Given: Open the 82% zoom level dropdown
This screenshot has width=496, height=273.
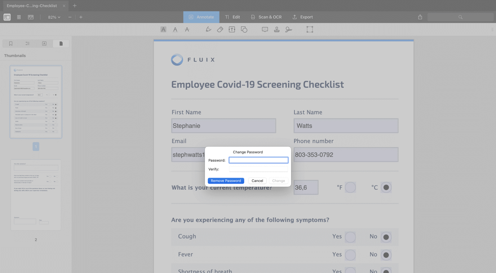Looking at the screenshot, I should click(54, 17).
